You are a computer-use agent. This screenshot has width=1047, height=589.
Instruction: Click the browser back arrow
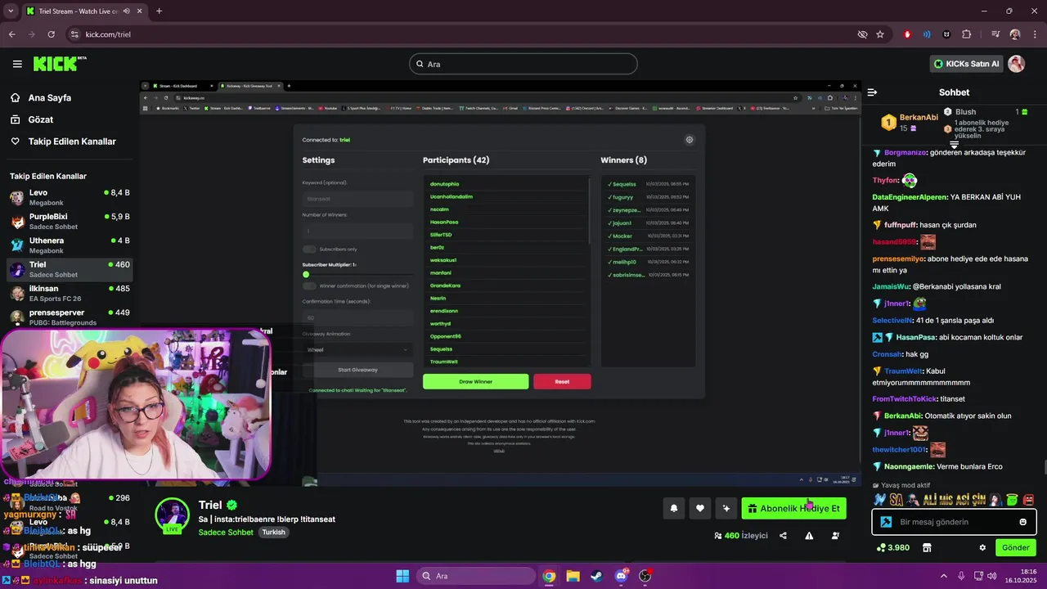pos(11,34)
